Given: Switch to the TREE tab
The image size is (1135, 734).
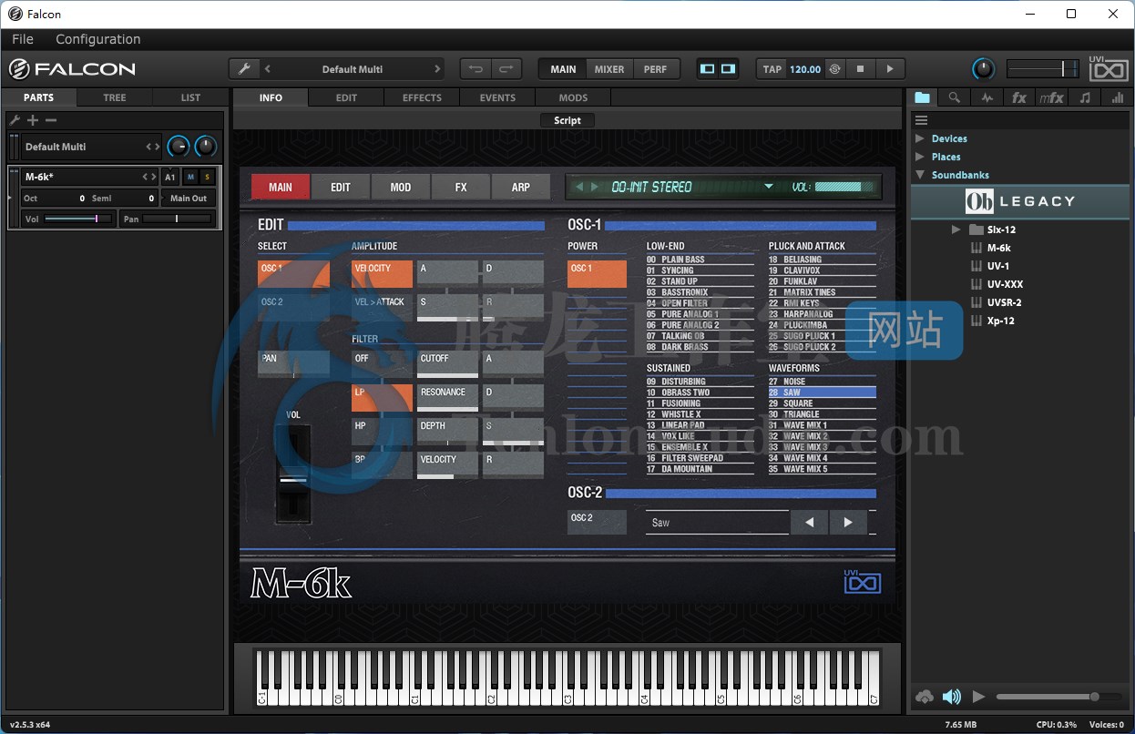Looking at the screenshot, I should coord(115,97).
